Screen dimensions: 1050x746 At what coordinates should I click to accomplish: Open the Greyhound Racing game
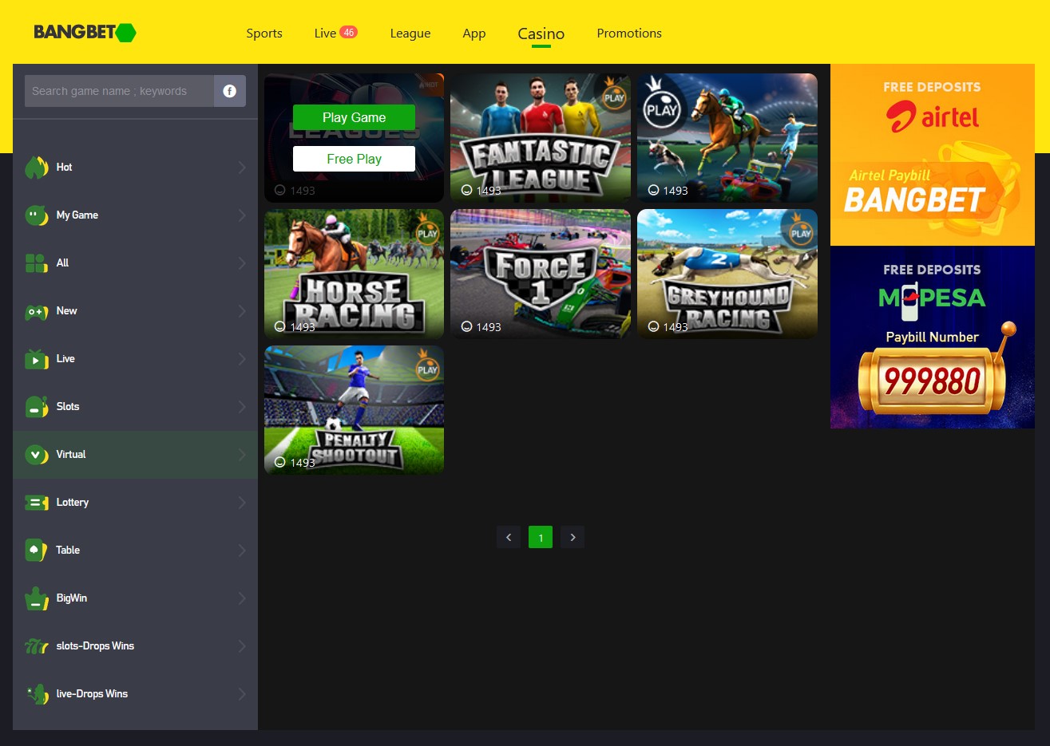727,274
